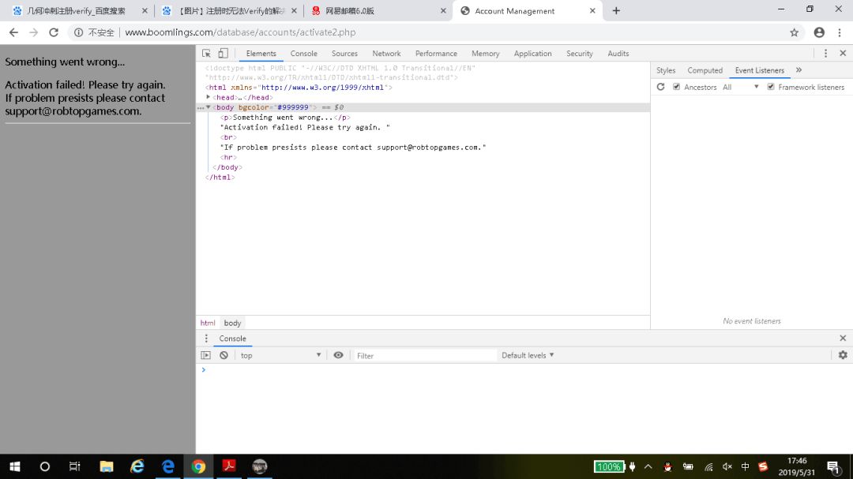Open DevTools customize three-dot menu
Viewport: 853px width, 479px height.
coord(825,54)
